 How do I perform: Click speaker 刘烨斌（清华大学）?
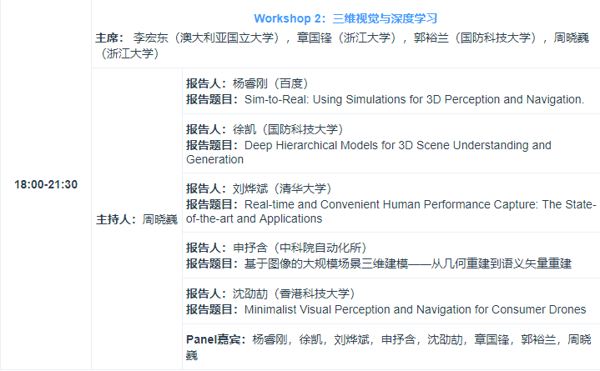click(259, 188)
